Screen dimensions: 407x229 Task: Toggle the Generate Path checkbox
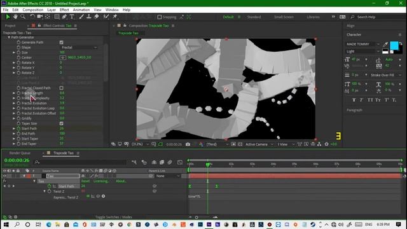[x=62, y=43]
